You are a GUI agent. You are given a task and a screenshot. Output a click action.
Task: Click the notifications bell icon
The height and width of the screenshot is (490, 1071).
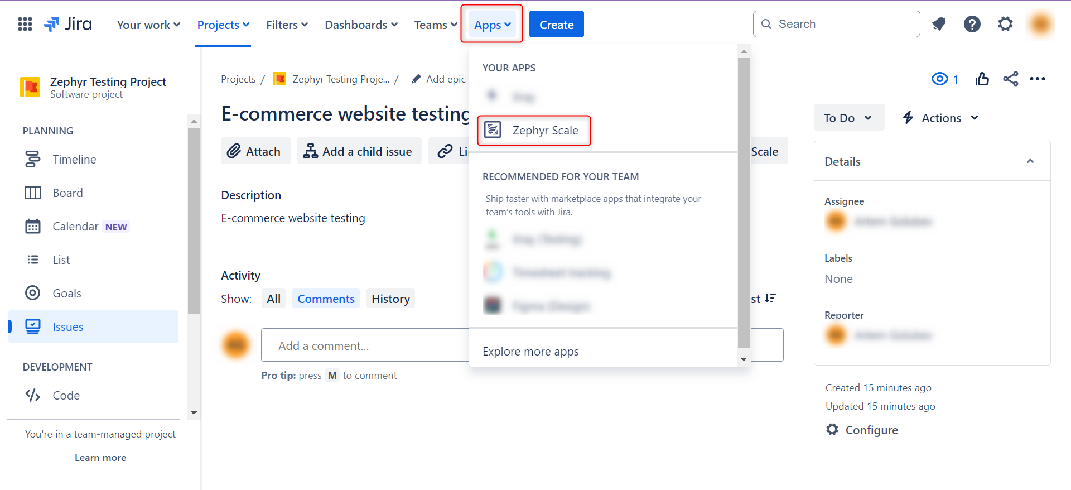point(939,24)
